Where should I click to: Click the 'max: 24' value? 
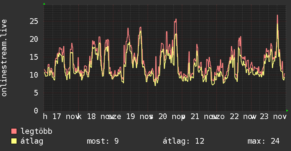263,141
